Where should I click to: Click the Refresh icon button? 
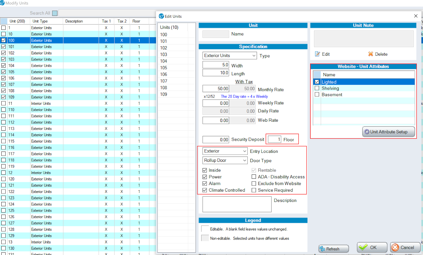pos(322,249)
